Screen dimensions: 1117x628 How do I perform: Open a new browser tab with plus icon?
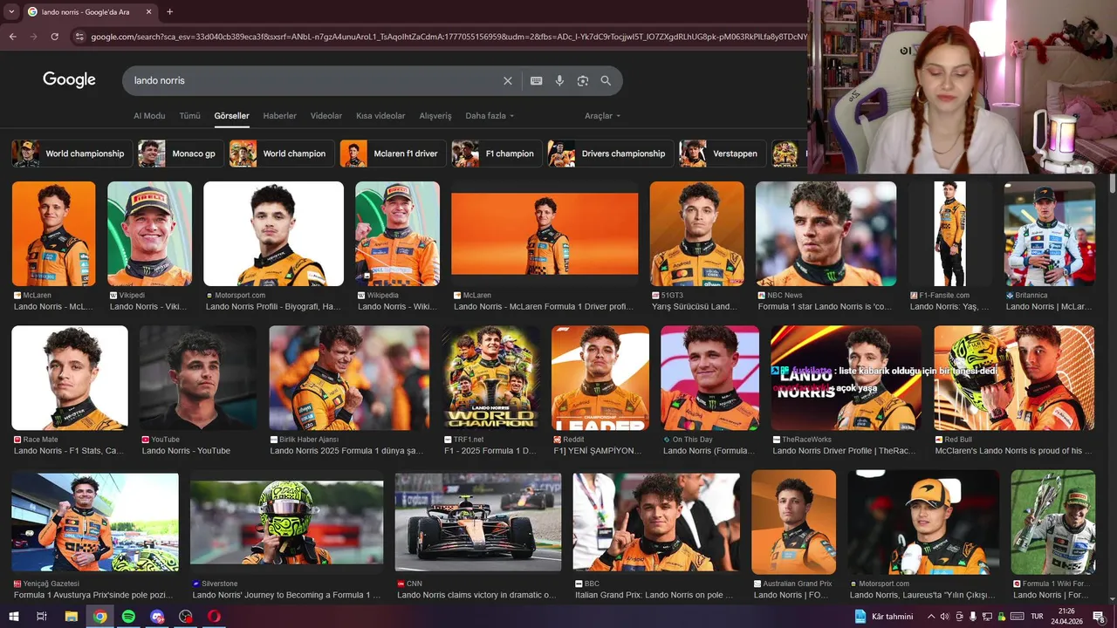coord(169,12)
